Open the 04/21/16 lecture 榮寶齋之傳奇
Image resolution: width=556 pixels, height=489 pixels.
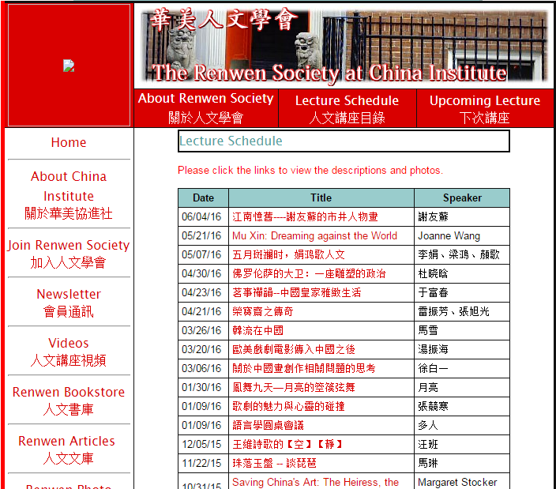pos(263,312)
